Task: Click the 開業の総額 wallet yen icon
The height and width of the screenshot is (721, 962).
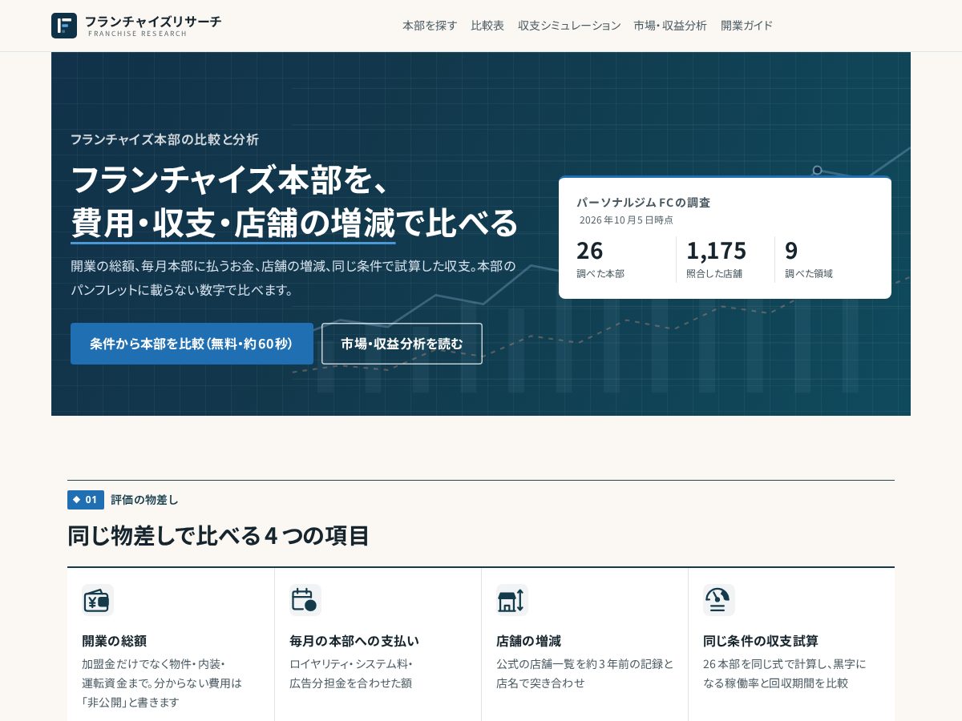Action: (x=98, y=600)
